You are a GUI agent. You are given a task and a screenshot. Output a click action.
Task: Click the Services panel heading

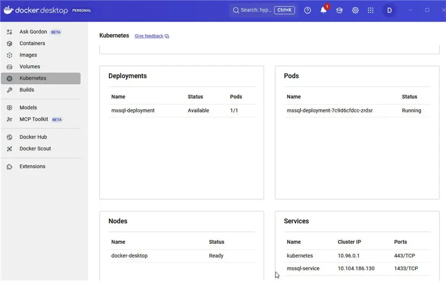[x=296, y=221]
